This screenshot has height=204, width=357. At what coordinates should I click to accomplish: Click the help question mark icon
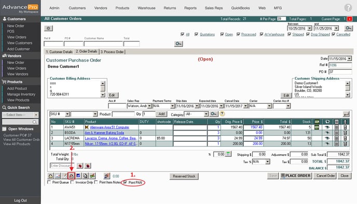pyautogui.click(x=348, y=8)
